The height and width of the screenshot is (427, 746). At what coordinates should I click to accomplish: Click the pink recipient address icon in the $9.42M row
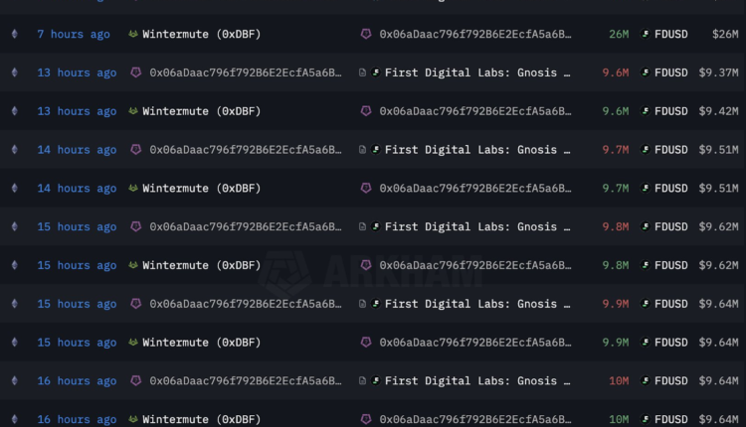pos(366,111)
